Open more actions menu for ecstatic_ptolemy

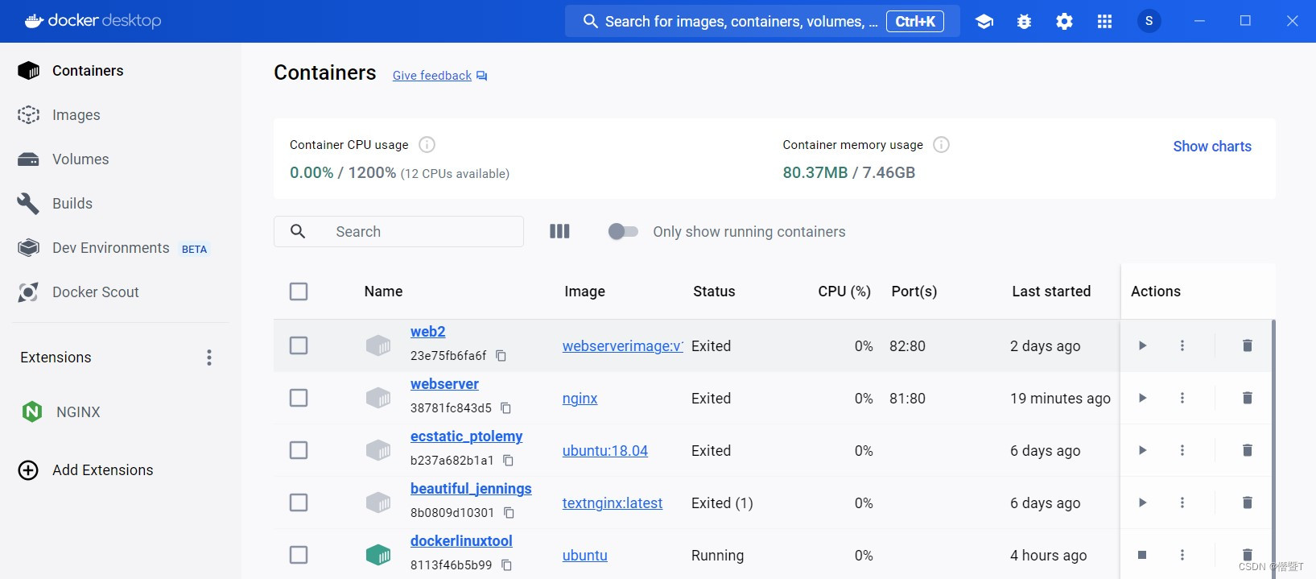1182,450
